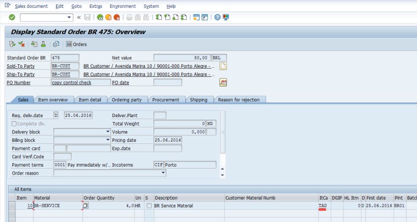The height and width of the screenshot is (222, 417).
Task: Click the green Enter checkmark icon
Action: click(12, 17)
